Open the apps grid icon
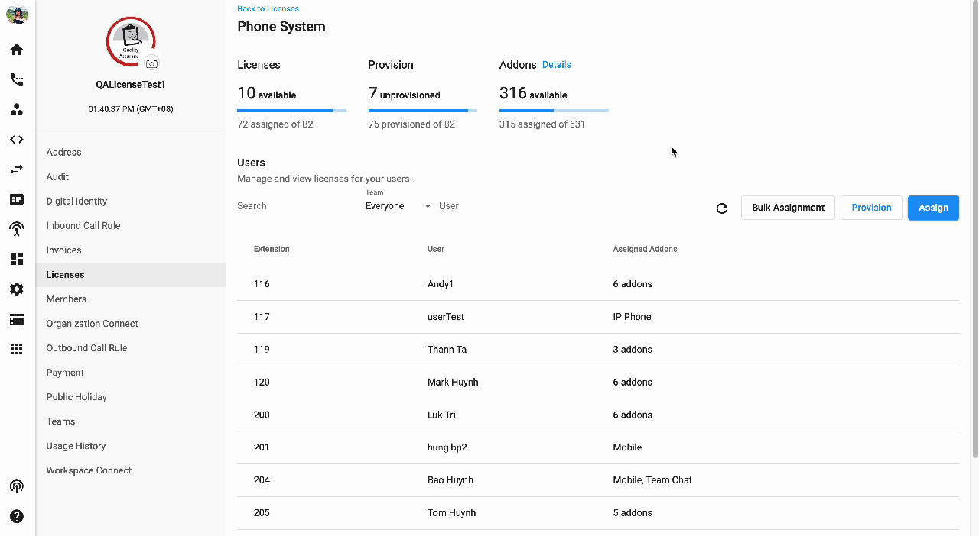Screen dimensions: 979x536 point(16,349)
